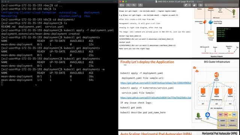Click the upper orange cloud icon
Image resolution: width=240 pixels, height=135 pixels.
coord(195,67)
